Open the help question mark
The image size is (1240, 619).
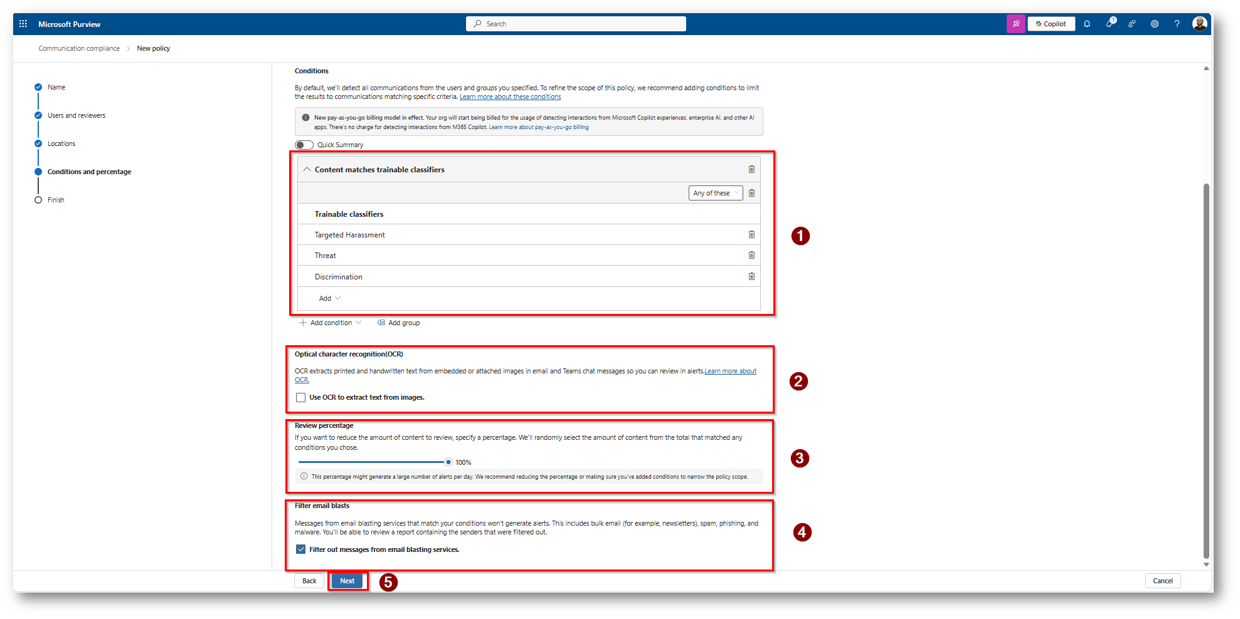pos(1177,24)
